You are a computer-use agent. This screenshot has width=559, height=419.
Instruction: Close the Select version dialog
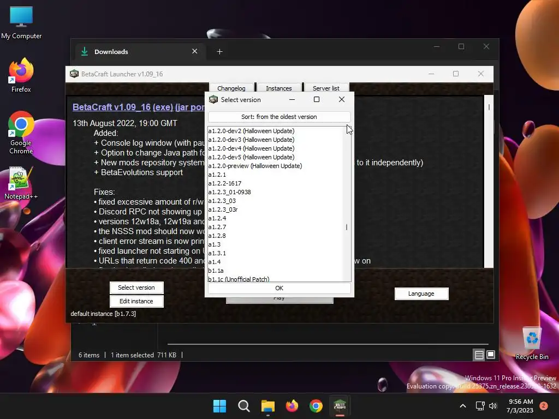tap(342, 99)
